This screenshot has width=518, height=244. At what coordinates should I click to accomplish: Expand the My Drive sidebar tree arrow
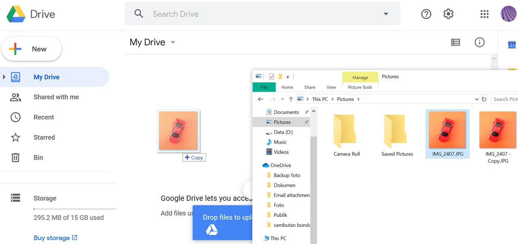[4, 77]
